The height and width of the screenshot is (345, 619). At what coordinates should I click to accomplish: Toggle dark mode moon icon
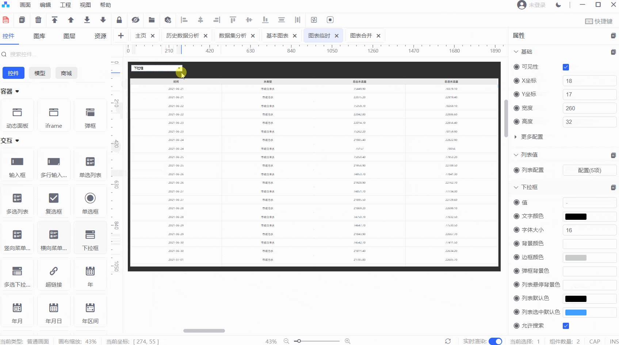558,5
